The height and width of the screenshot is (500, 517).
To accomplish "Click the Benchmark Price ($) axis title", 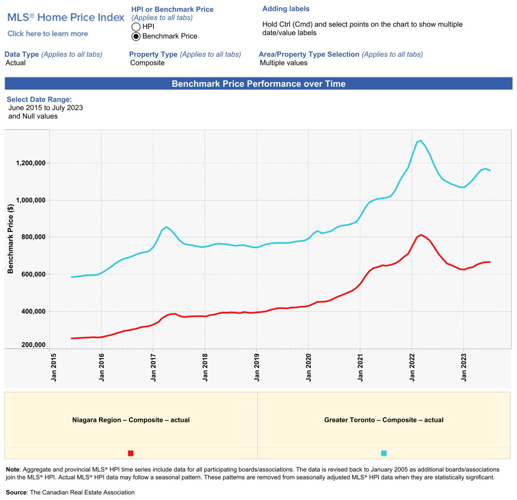I will [11, 239].
